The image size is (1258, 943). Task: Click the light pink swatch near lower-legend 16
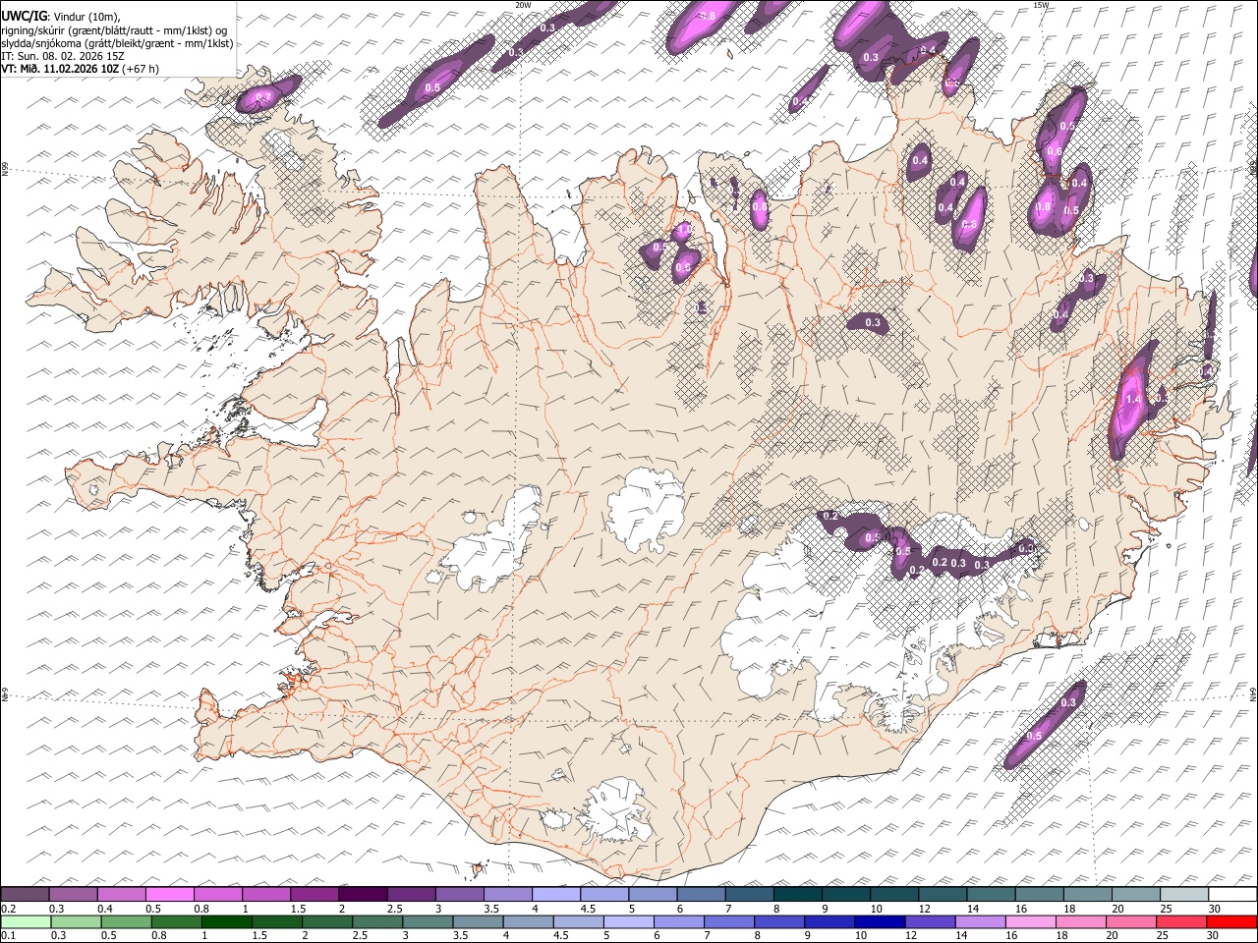click(1030, 922)
